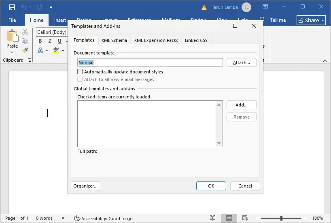331x223 pixels.
Task: Open the Organizer... button
Action: point(85,186)
